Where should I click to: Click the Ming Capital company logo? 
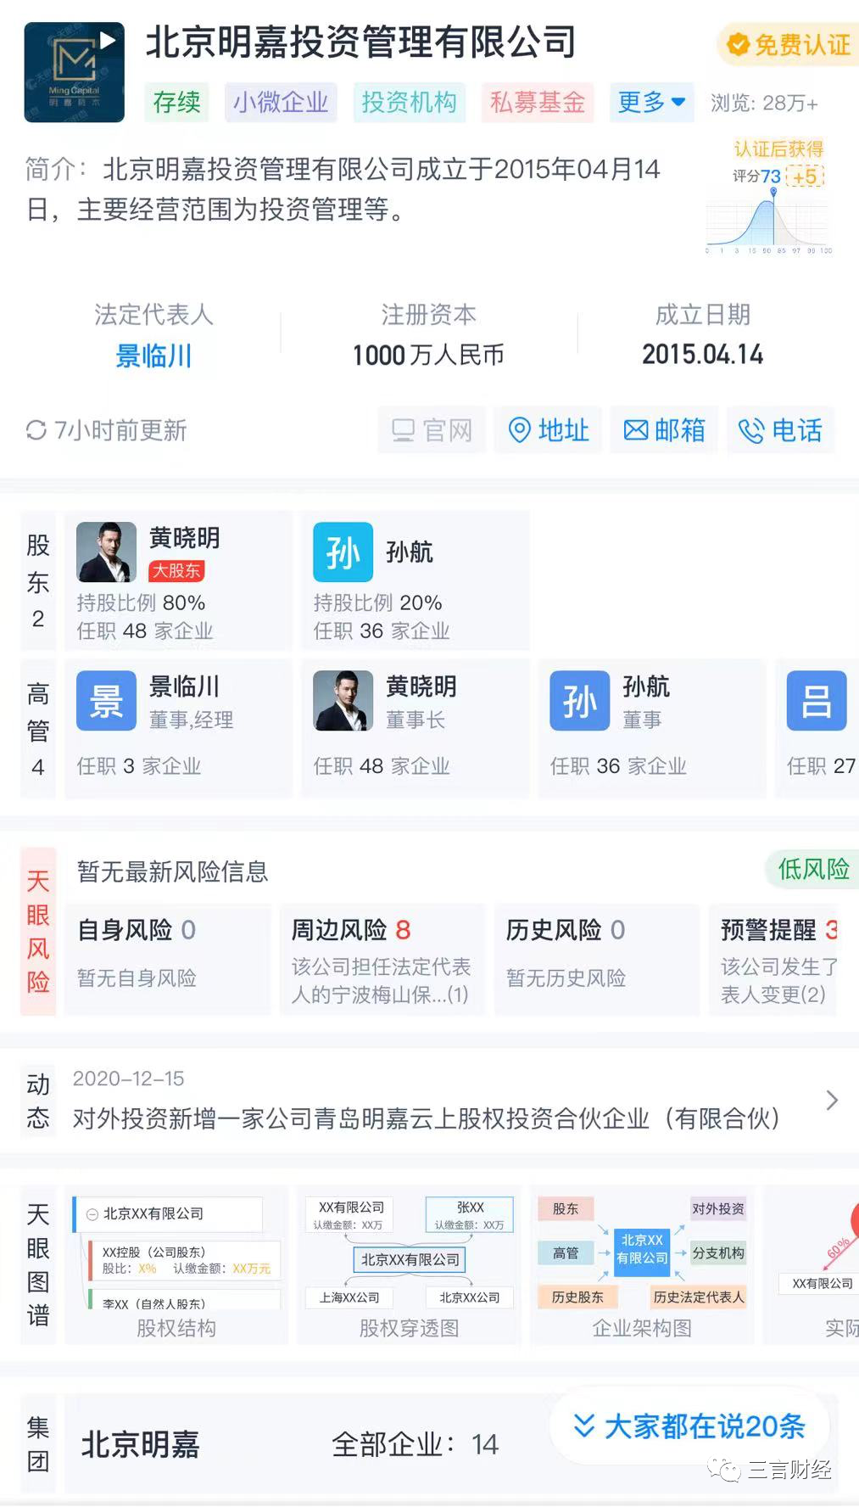tap(74, 72)
